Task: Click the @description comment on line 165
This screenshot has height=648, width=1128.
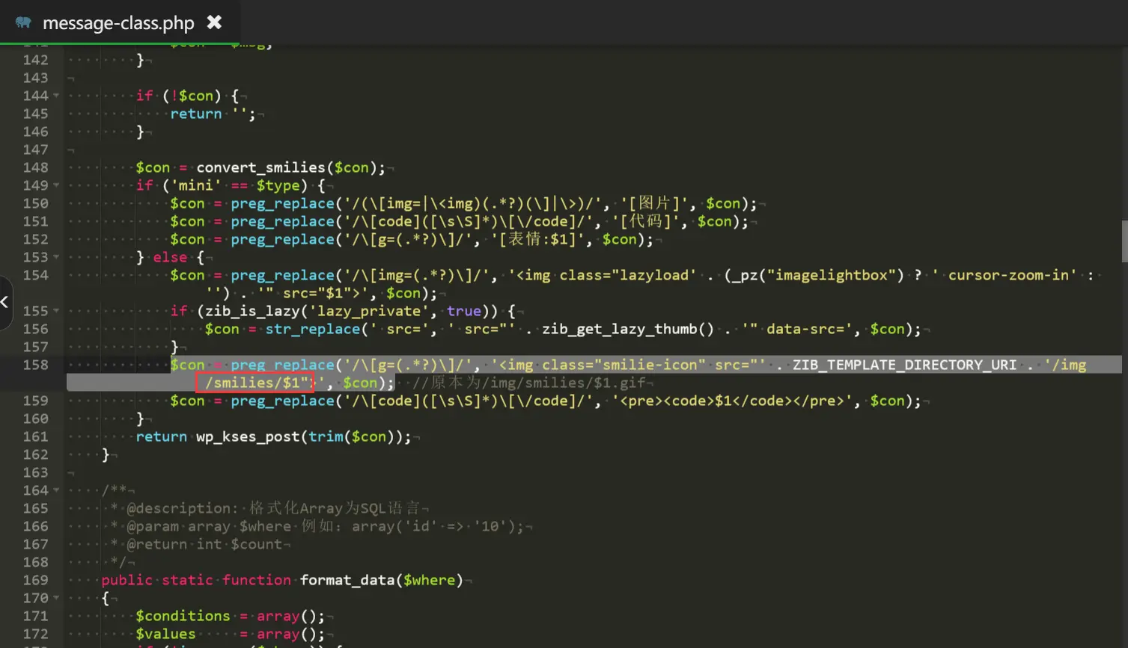Action: [x=180, y=508]
